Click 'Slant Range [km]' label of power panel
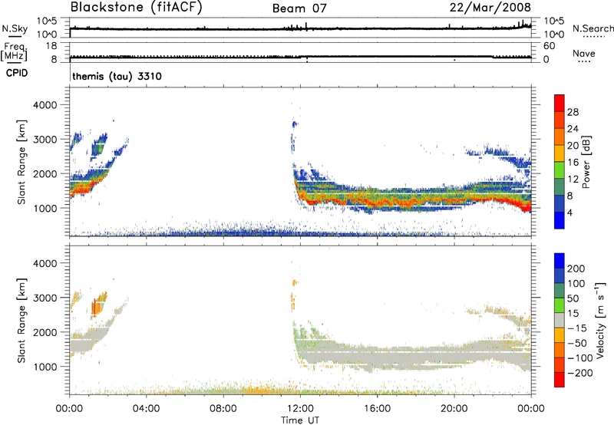Image resolution: width=614 pixels, height=425 pixels. pos(21,162)
